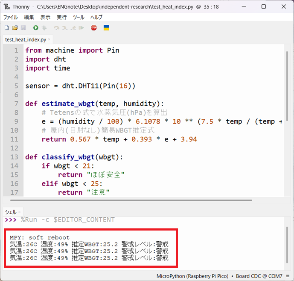
Task: Click the first '気温:26C 湿度:49%' shell output line
Action: point(89,244)
